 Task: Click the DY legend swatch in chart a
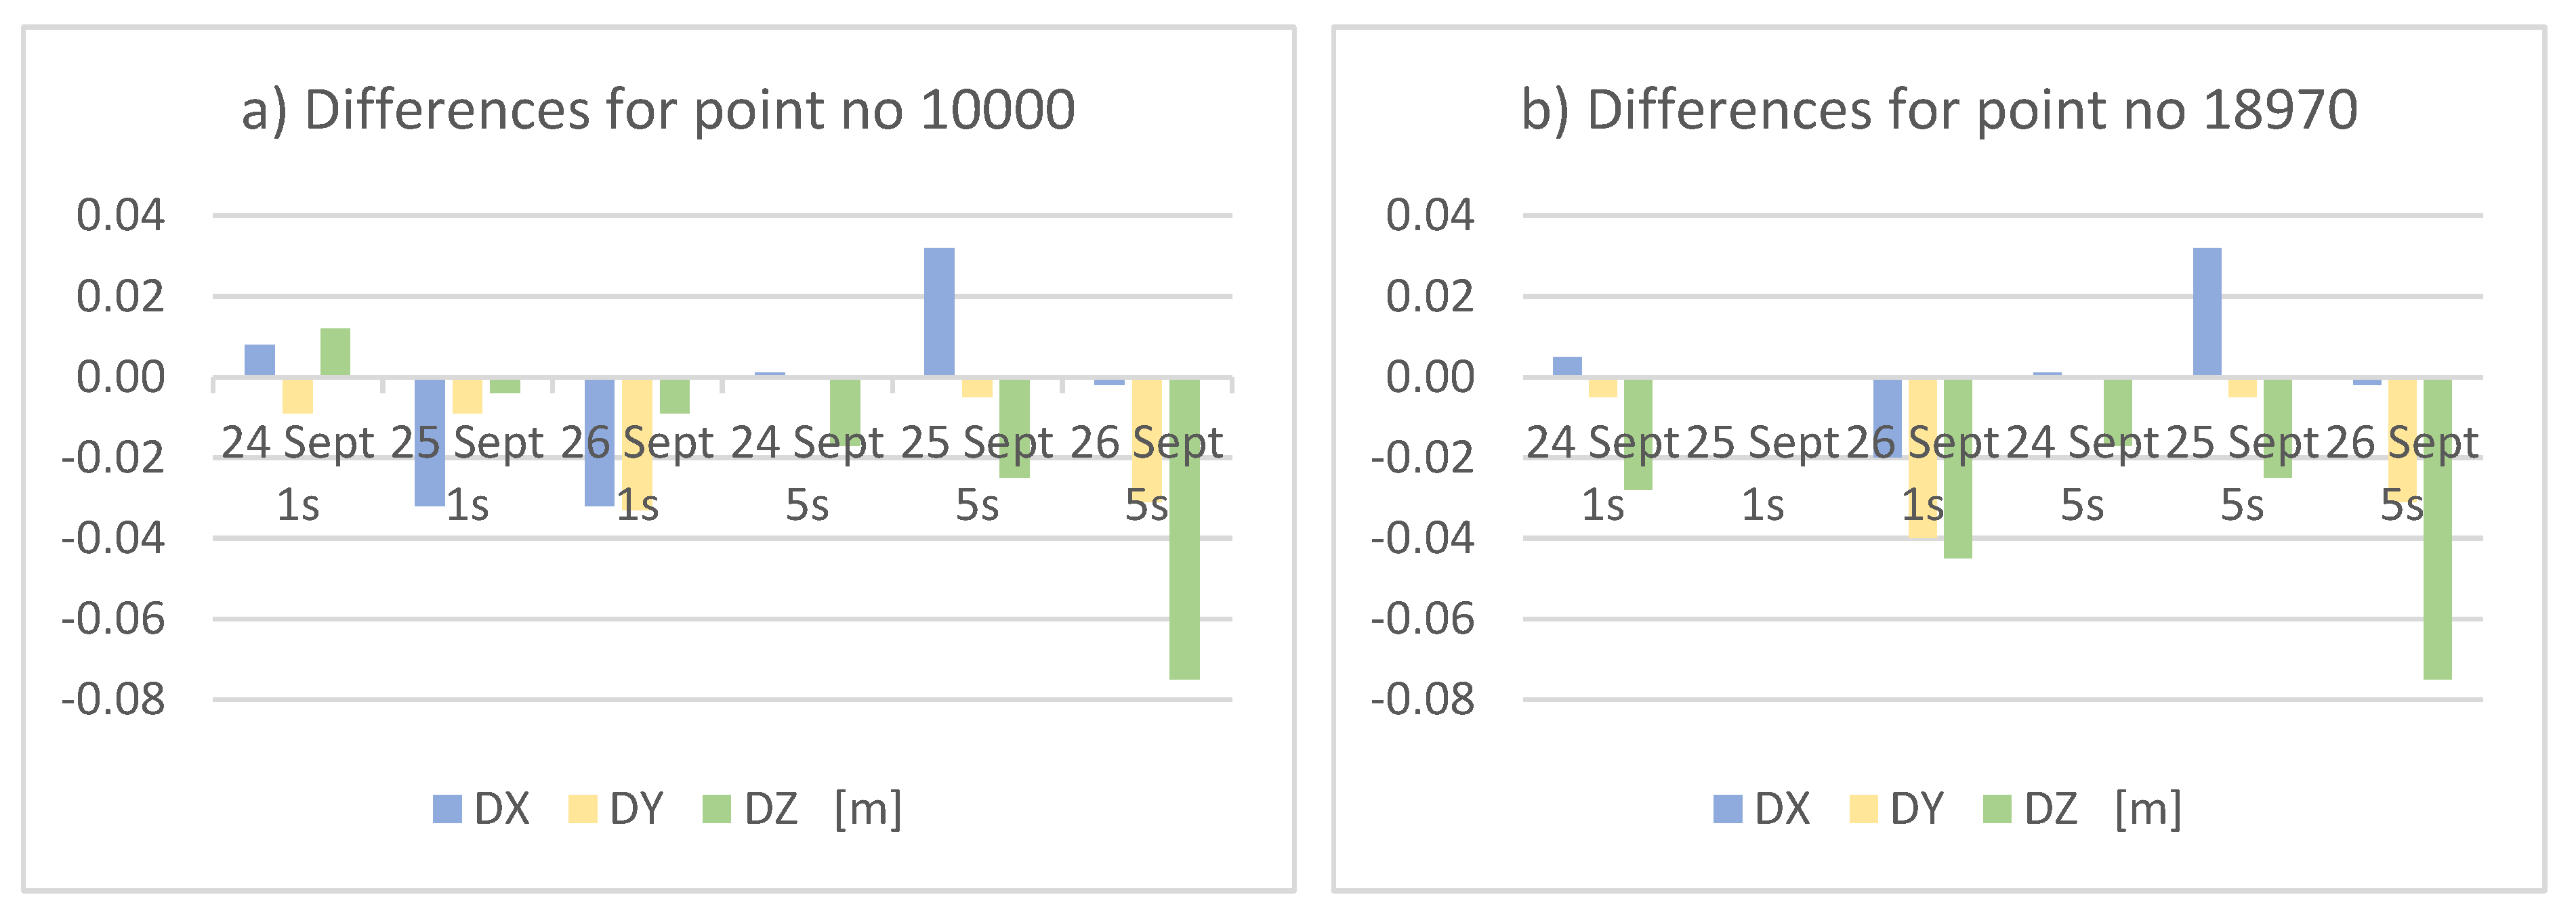583,809
